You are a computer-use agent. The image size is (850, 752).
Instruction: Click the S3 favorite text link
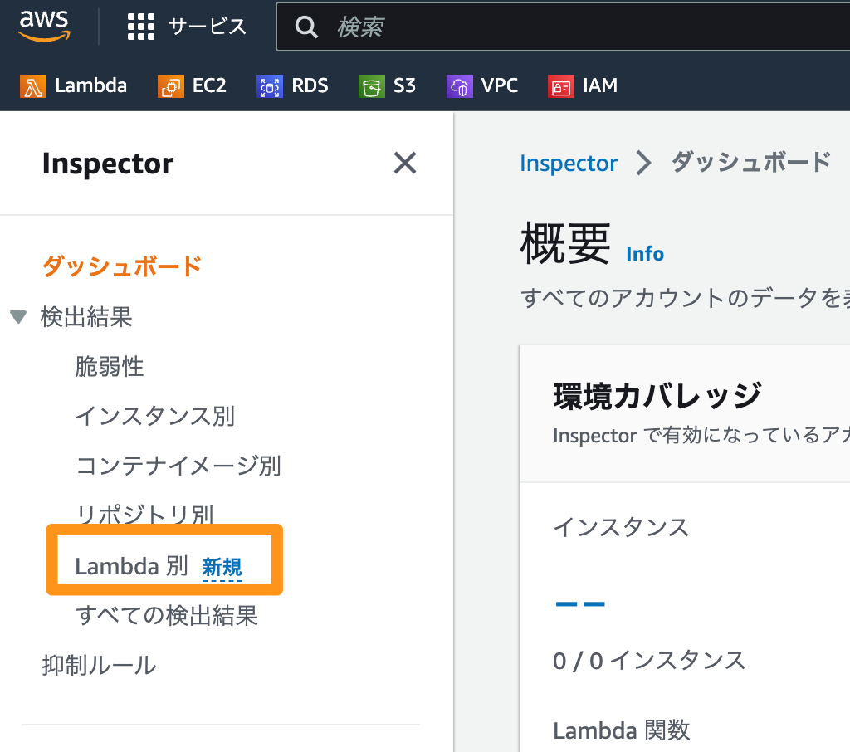tap(404, 85)
